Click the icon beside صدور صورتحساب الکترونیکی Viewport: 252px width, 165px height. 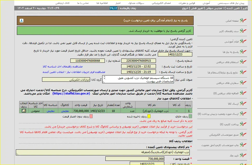243,134
